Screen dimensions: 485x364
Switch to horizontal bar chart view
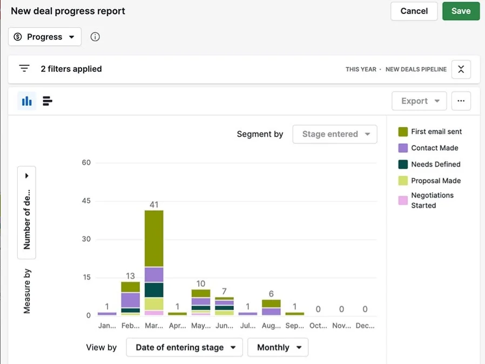tap(48, 101)
